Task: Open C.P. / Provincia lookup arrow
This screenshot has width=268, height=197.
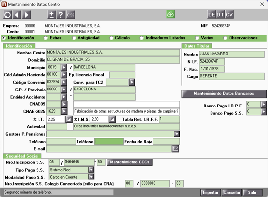Action: click(64, 90)
